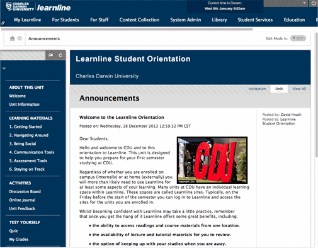Viewport: 318px width, 248px height.
Task: Click 'Posted by: David Heath' text
Action: [281, 115]
